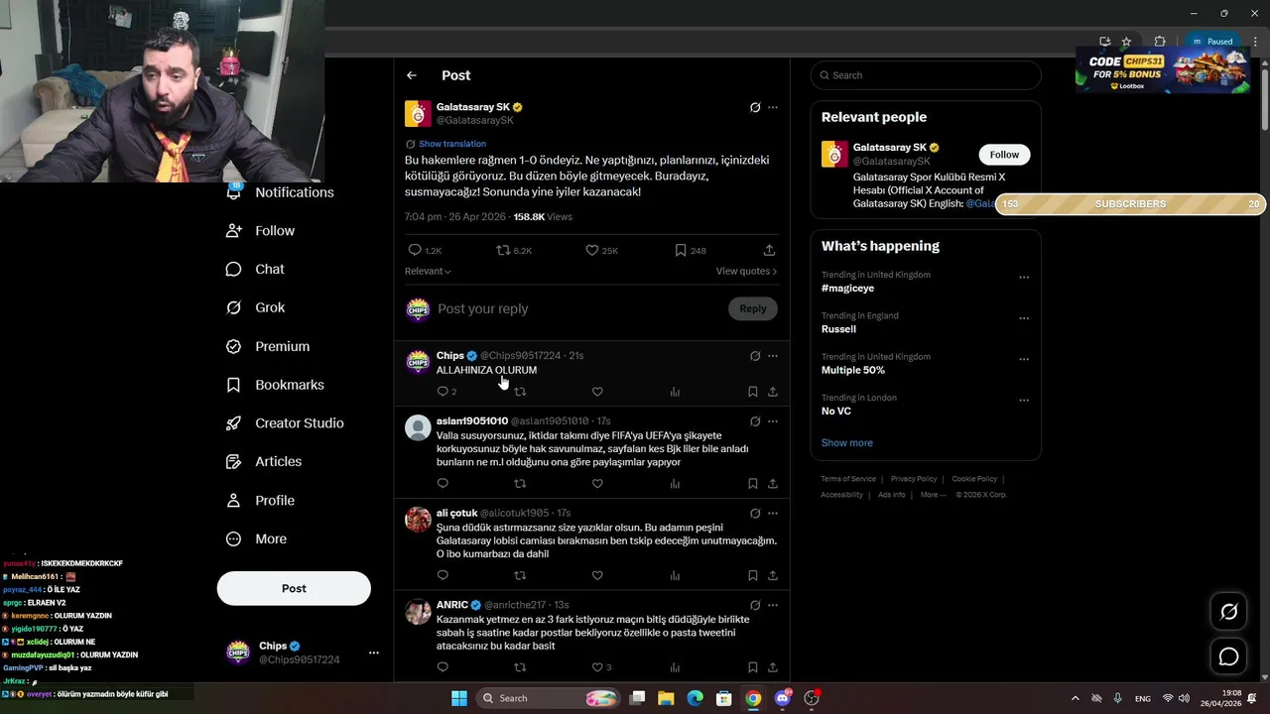Open File Explorer in taskbar

(x=666, y=698)
